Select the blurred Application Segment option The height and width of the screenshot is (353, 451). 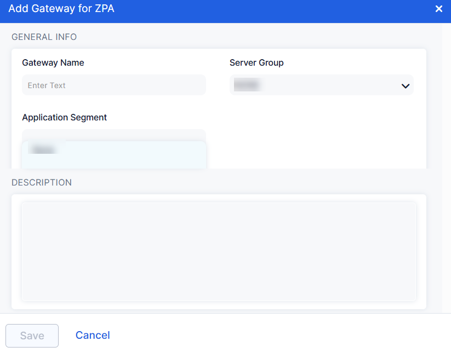pyautogui.click(x=114, y=154)
